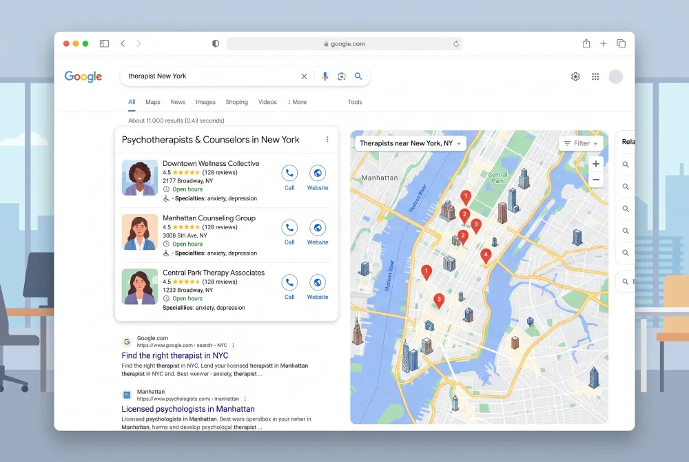
Task: Click address 1233 Broadway, NY
Action: coord(187,290)
